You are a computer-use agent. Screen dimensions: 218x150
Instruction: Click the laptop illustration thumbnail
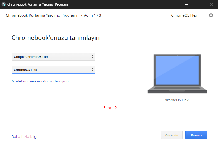(x=177, y=74)
